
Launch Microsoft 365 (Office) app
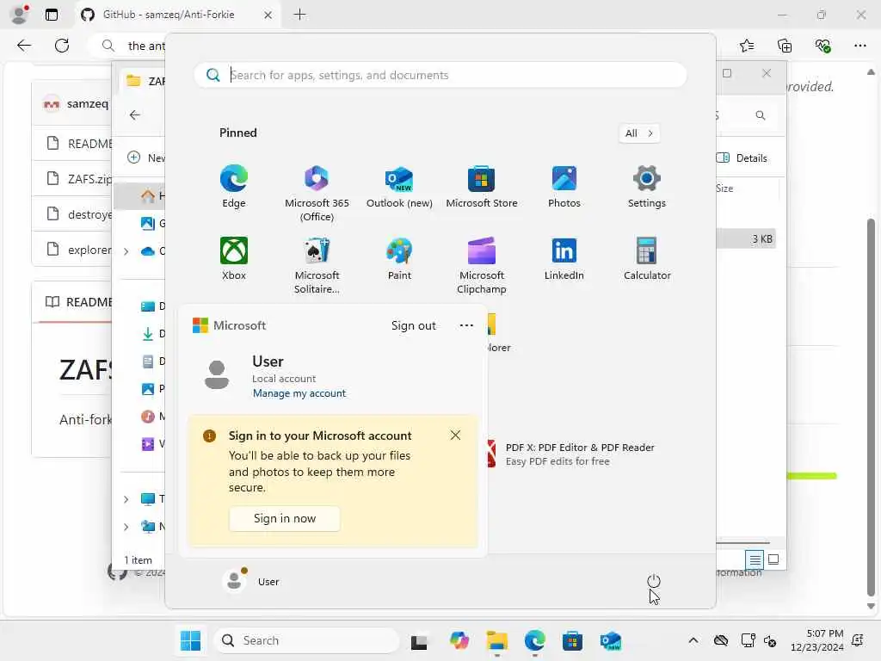point(317,193)
